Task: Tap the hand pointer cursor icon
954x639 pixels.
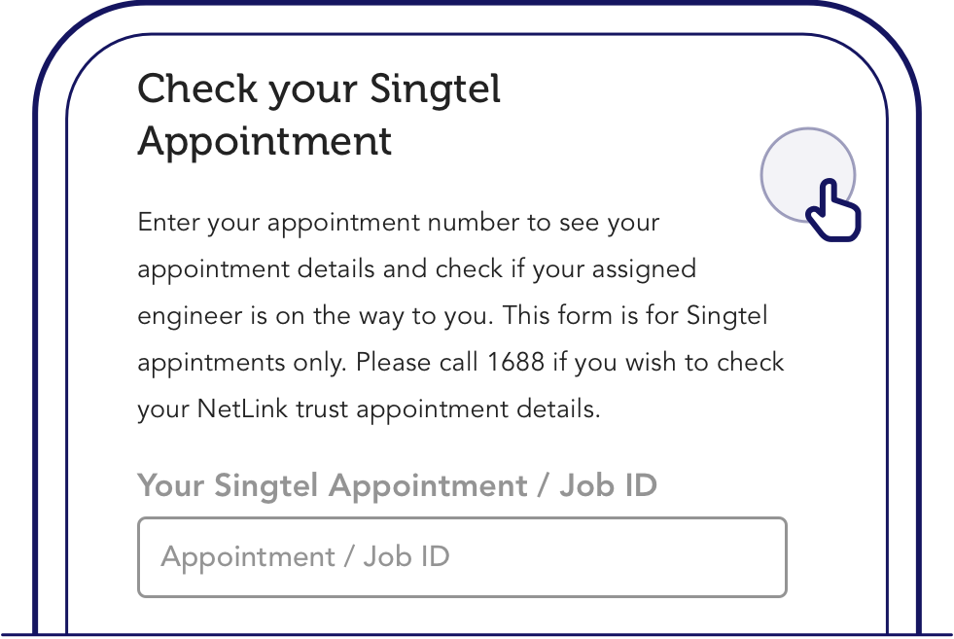Action: click(x=833, y=210)
